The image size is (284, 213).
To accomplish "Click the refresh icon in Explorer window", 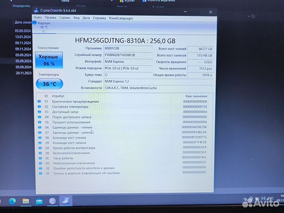I will tap(253, 16).
